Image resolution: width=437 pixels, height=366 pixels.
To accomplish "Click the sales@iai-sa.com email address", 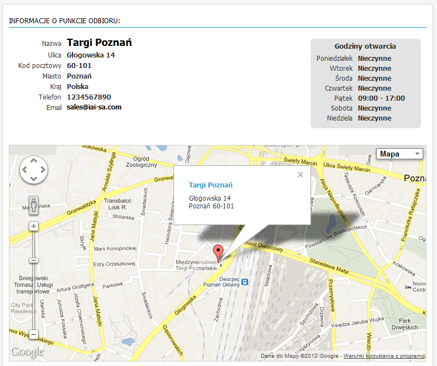I will (x=94, y=107).
